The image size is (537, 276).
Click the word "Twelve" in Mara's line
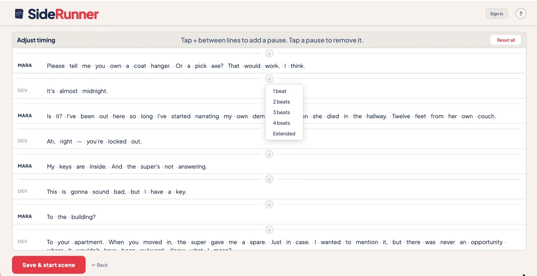click(401, 116)
